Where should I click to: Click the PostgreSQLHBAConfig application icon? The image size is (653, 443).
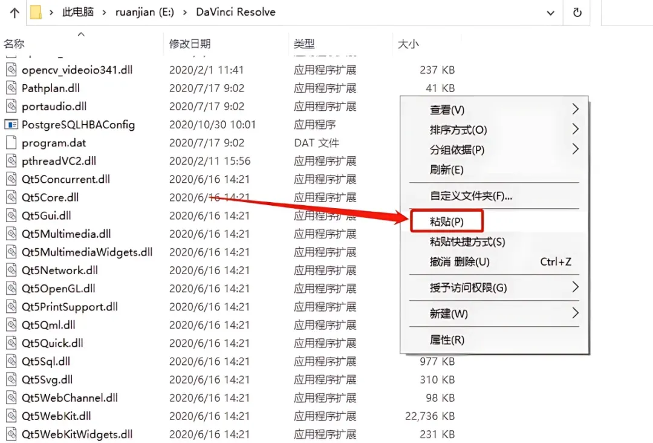[11, 124]
